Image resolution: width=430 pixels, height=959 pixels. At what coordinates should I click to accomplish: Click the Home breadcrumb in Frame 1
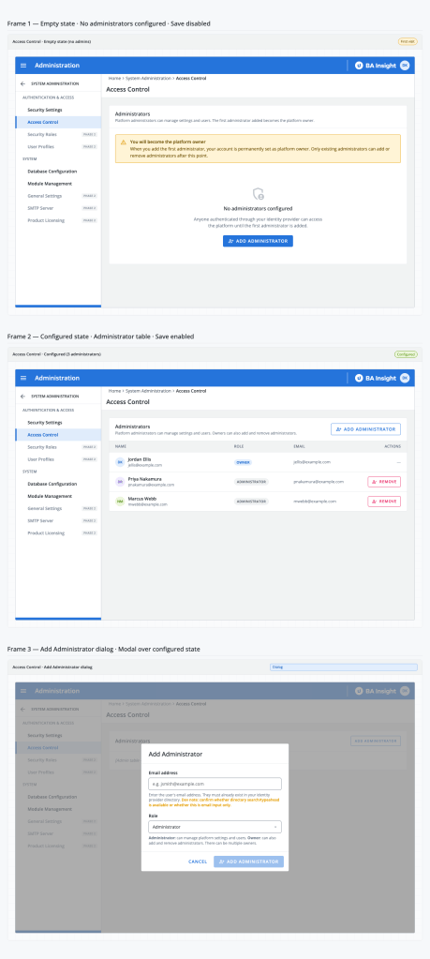pos(114,79)
